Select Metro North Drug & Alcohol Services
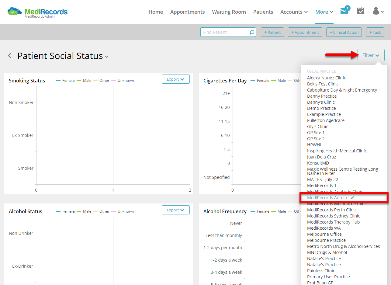Image resolution: width=391 pixels, height=285 pixels. tap(344, 246)
